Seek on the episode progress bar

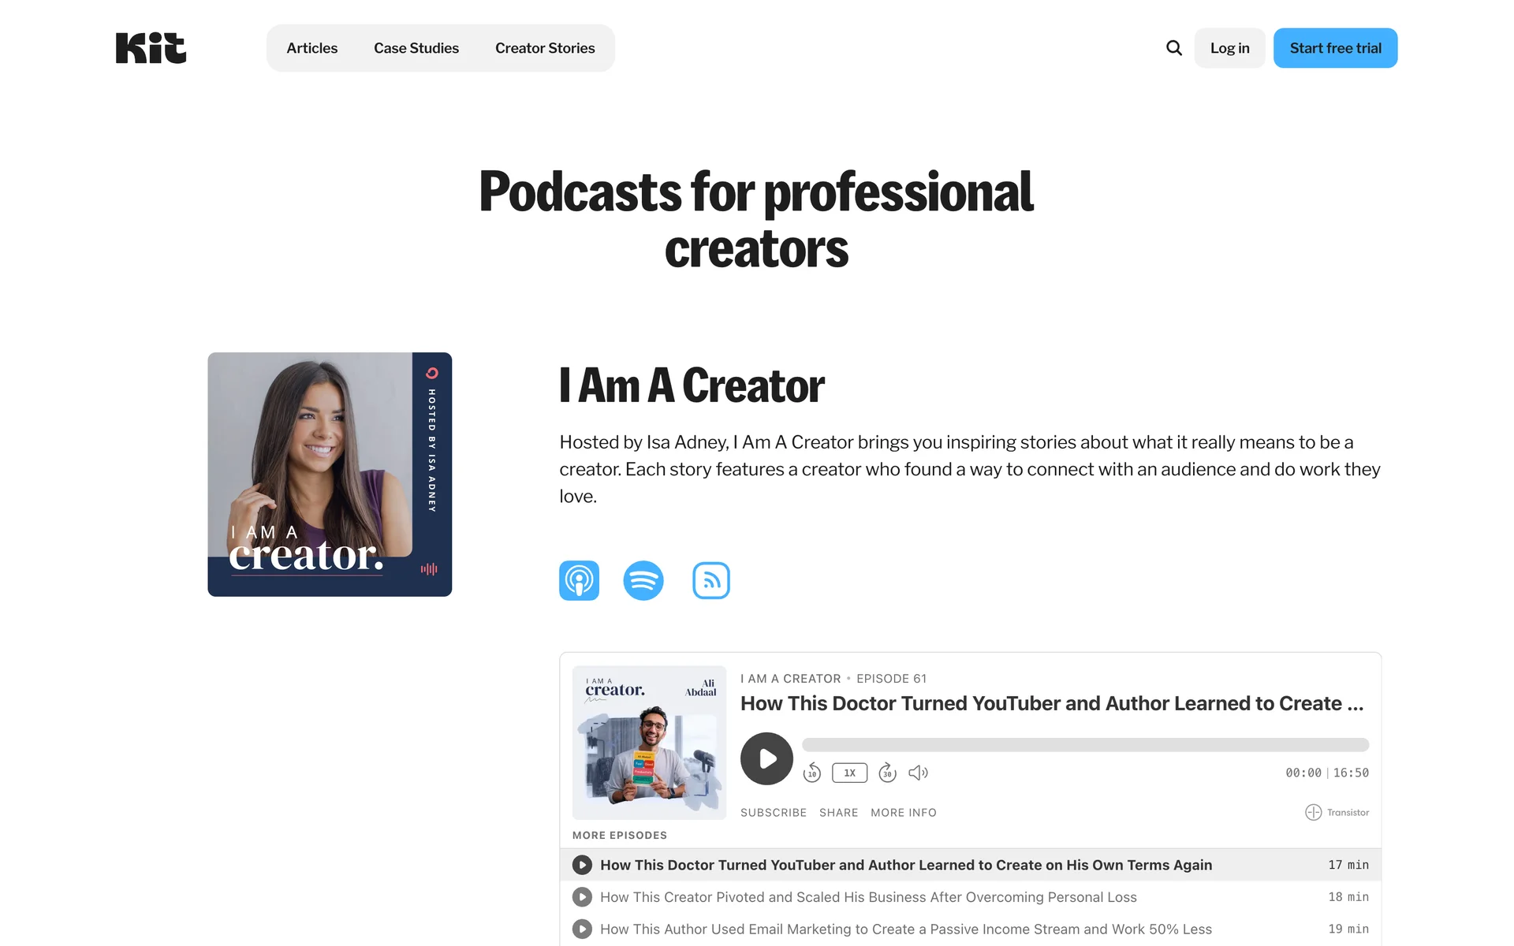click(1085, 745)
